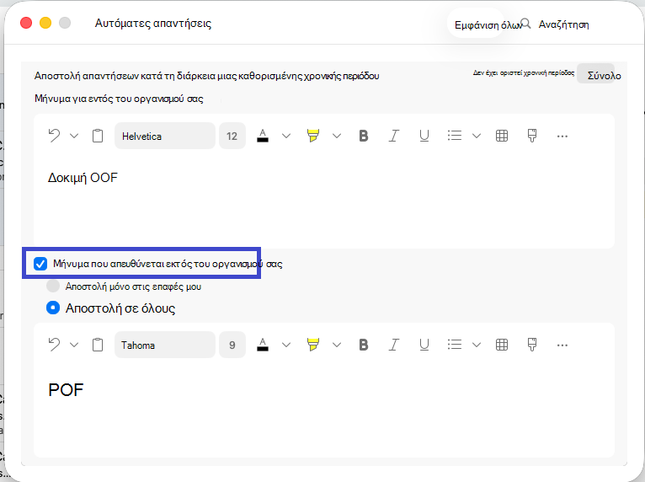
Task: Expand highlight color choices in Tahoma toolbar
Action: (x=337, y=345)
